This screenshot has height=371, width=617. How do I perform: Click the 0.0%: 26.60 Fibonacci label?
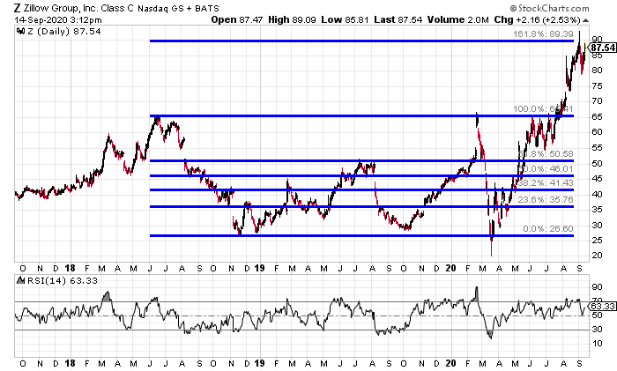click(547, 228)
